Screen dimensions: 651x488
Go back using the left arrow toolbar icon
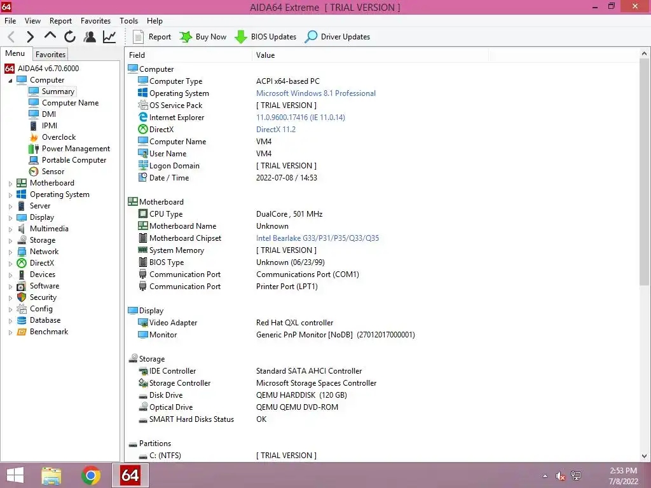11,37
